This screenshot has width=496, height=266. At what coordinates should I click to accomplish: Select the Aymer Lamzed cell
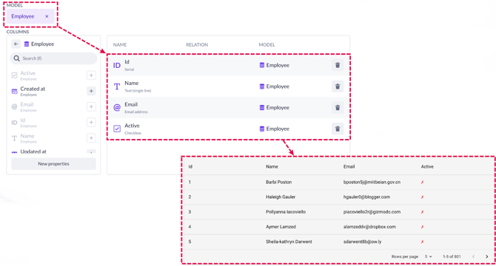pyautogui.click(x=281, y=227)
